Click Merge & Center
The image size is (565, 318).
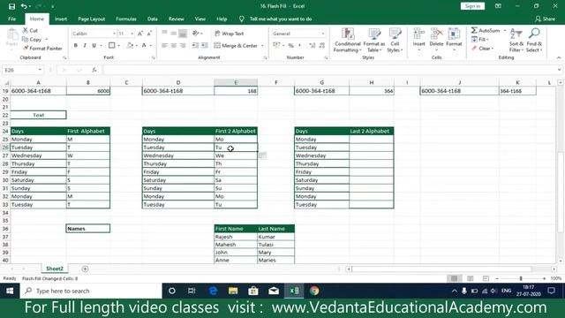236,45
